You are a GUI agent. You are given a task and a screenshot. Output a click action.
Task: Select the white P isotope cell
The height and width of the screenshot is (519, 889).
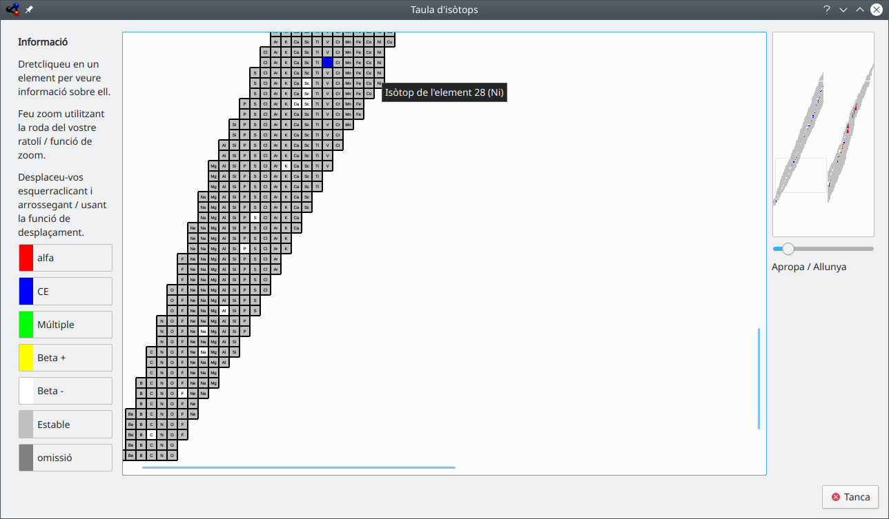(x=244, y=249)
